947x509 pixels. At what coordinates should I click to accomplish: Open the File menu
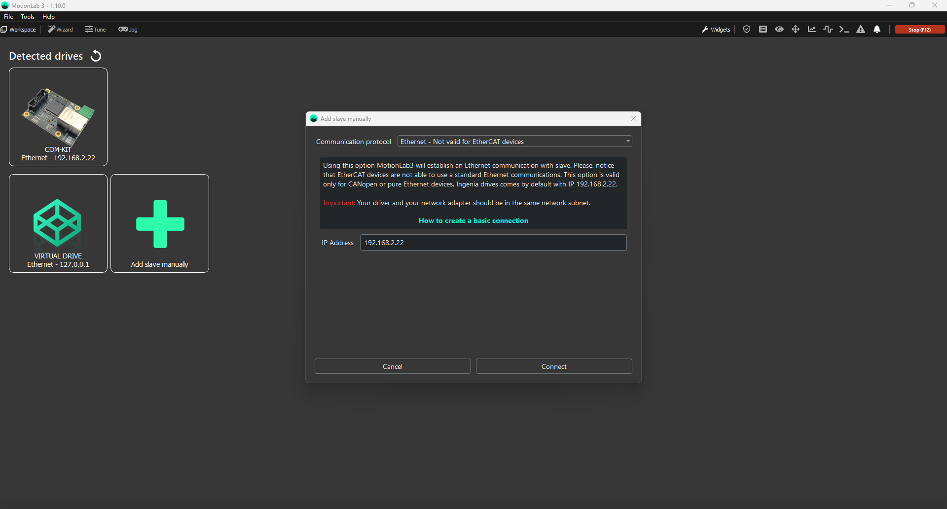8,17
